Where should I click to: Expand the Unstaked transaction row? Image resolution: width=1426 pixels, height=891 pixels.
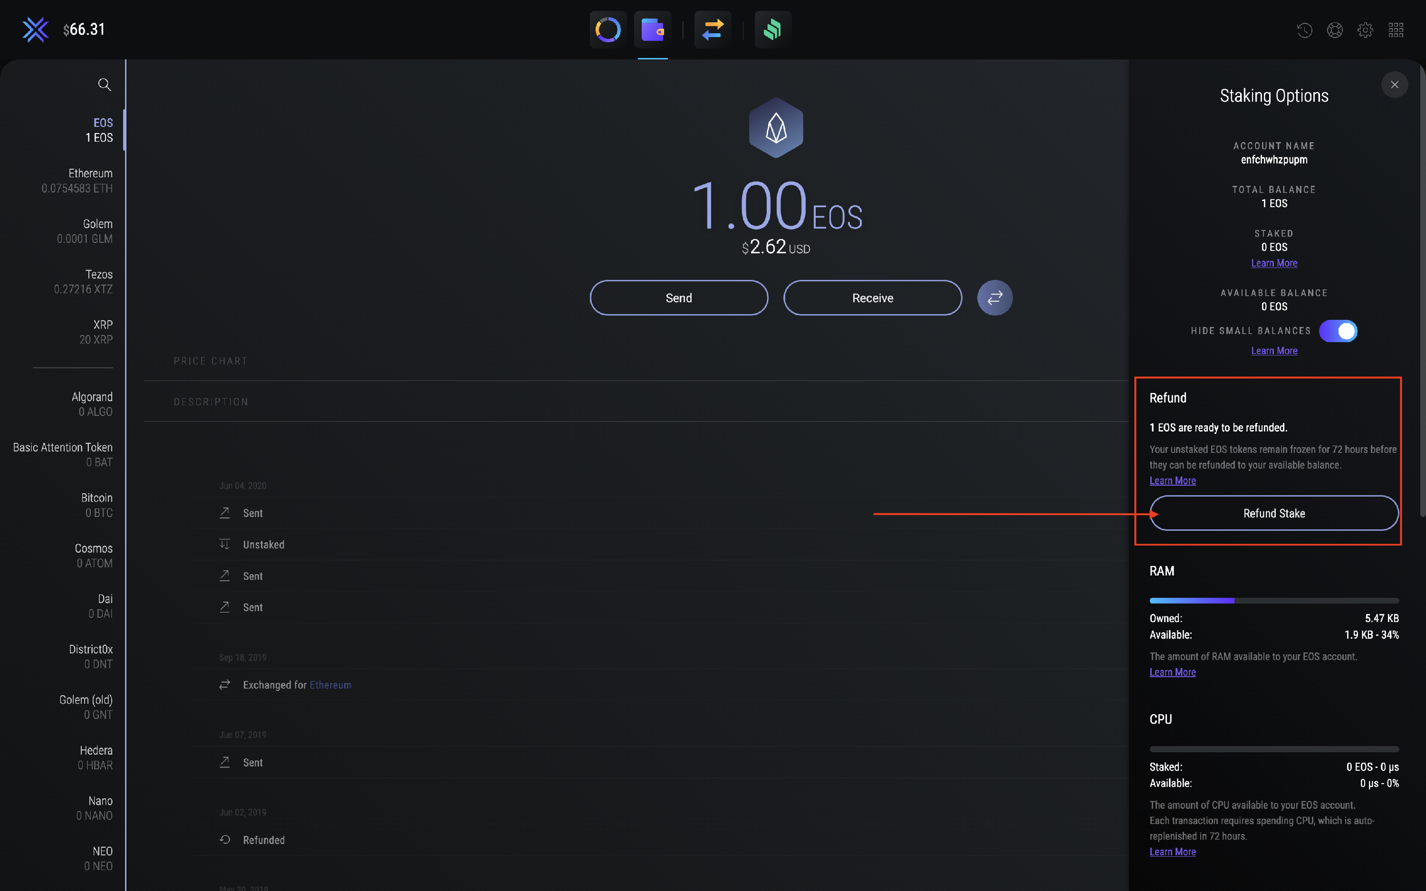[263, 545]
